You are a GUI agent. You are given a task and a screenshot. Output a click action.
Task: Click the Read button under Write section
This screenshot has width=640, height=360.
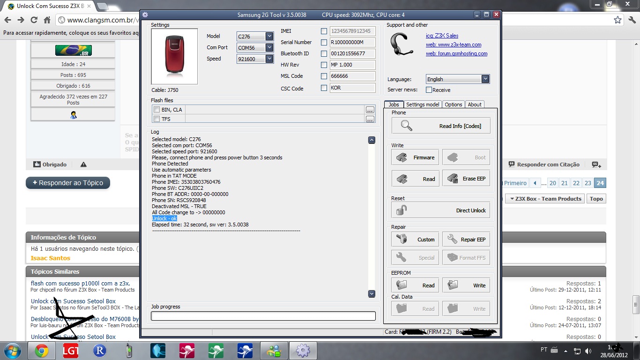415,179
